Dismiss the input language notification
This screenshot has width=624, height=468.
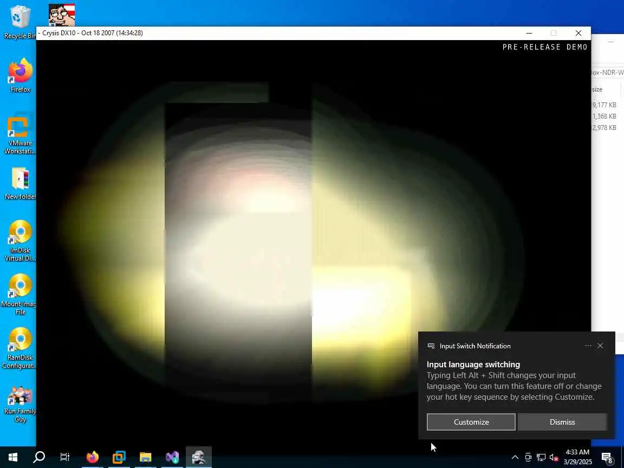[x=562, y=422]
